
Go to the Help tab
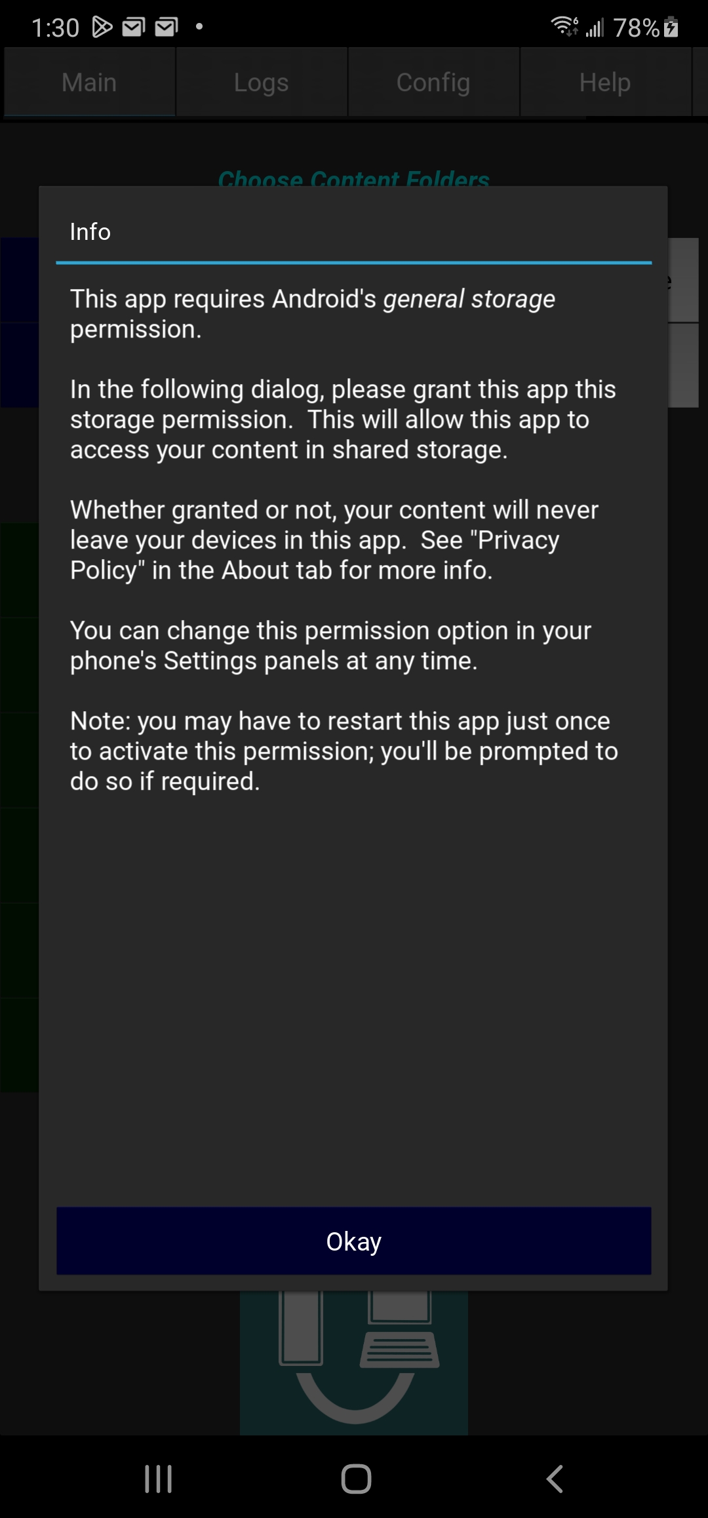pos(605,83)
